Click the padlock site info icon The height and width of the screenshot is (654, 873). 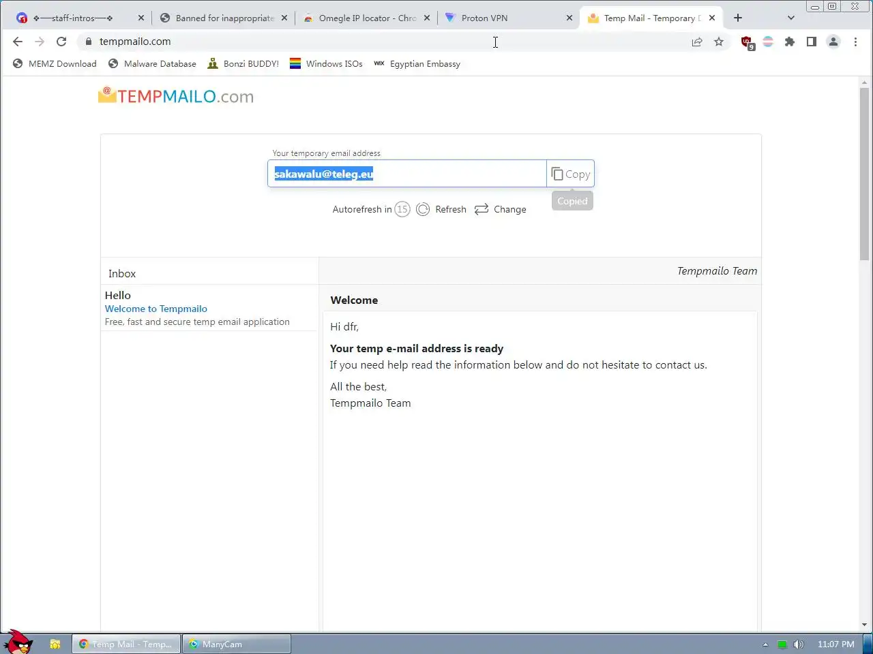coord(88,42)
